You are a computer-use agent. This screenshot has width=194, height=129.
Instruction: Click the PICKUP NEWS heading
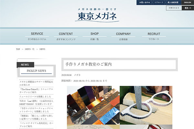(x=36, y=71)
